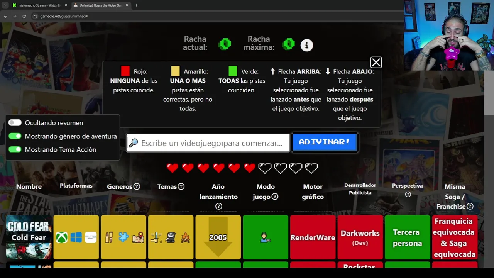Close the color legend panel with X
The height and width of the screenshot is (278, 494).
(x=376, y=62)
